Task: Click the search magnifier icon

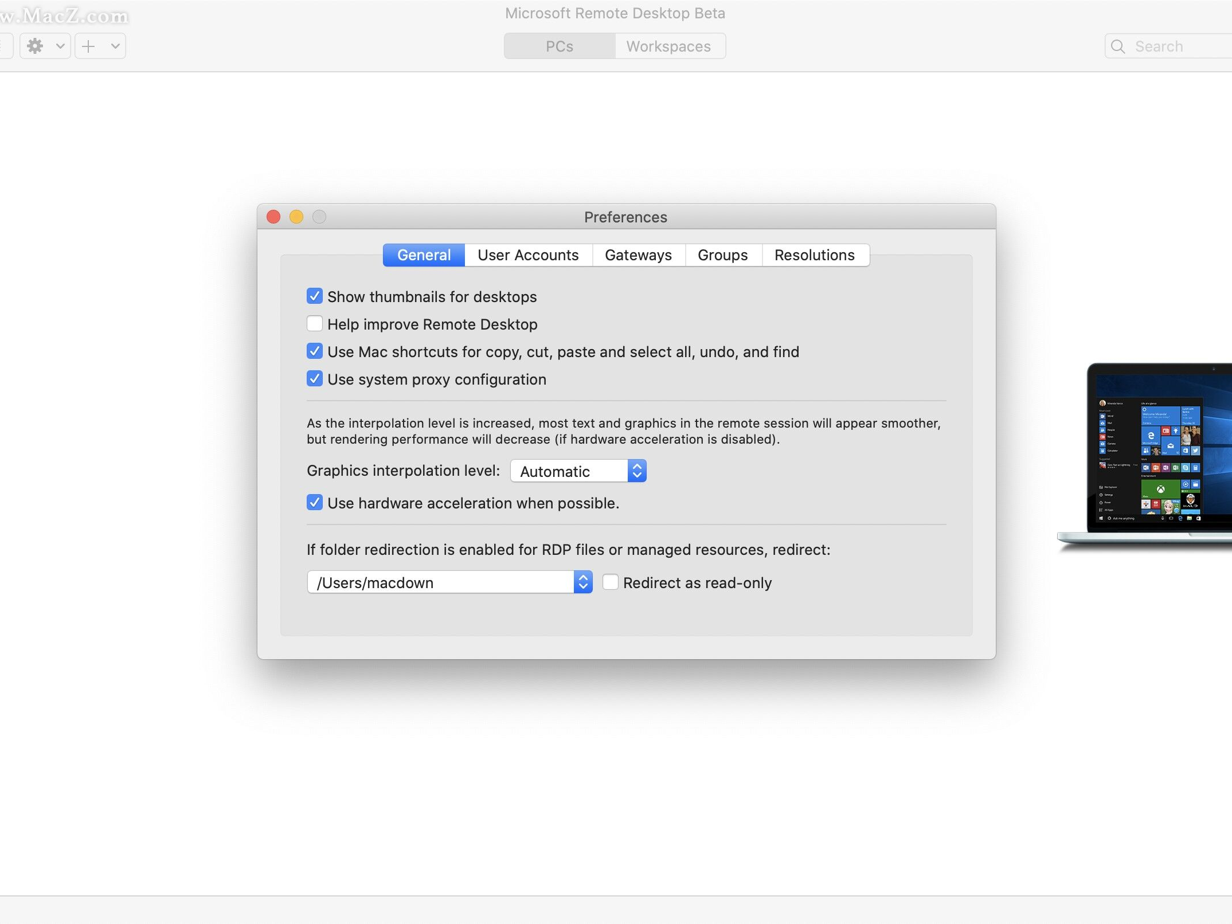Action: click(x=1118, y=46)
